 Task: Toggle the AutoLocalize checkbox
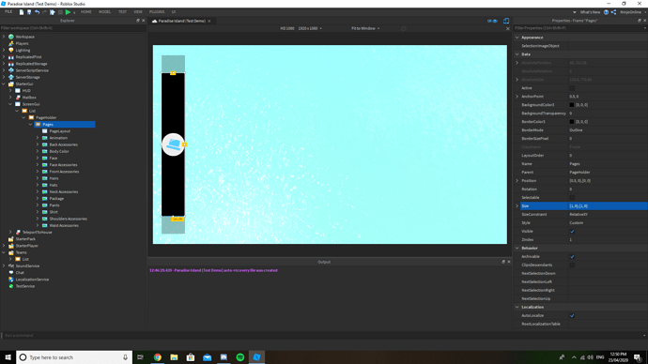(572, 315)
